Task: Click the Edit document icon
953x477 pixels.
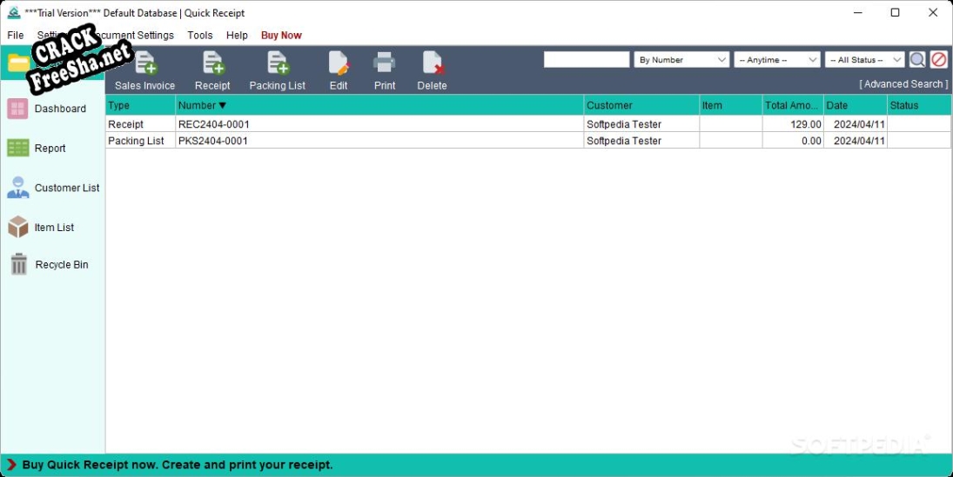Action: pyautogui.click(x=339, y=64)
